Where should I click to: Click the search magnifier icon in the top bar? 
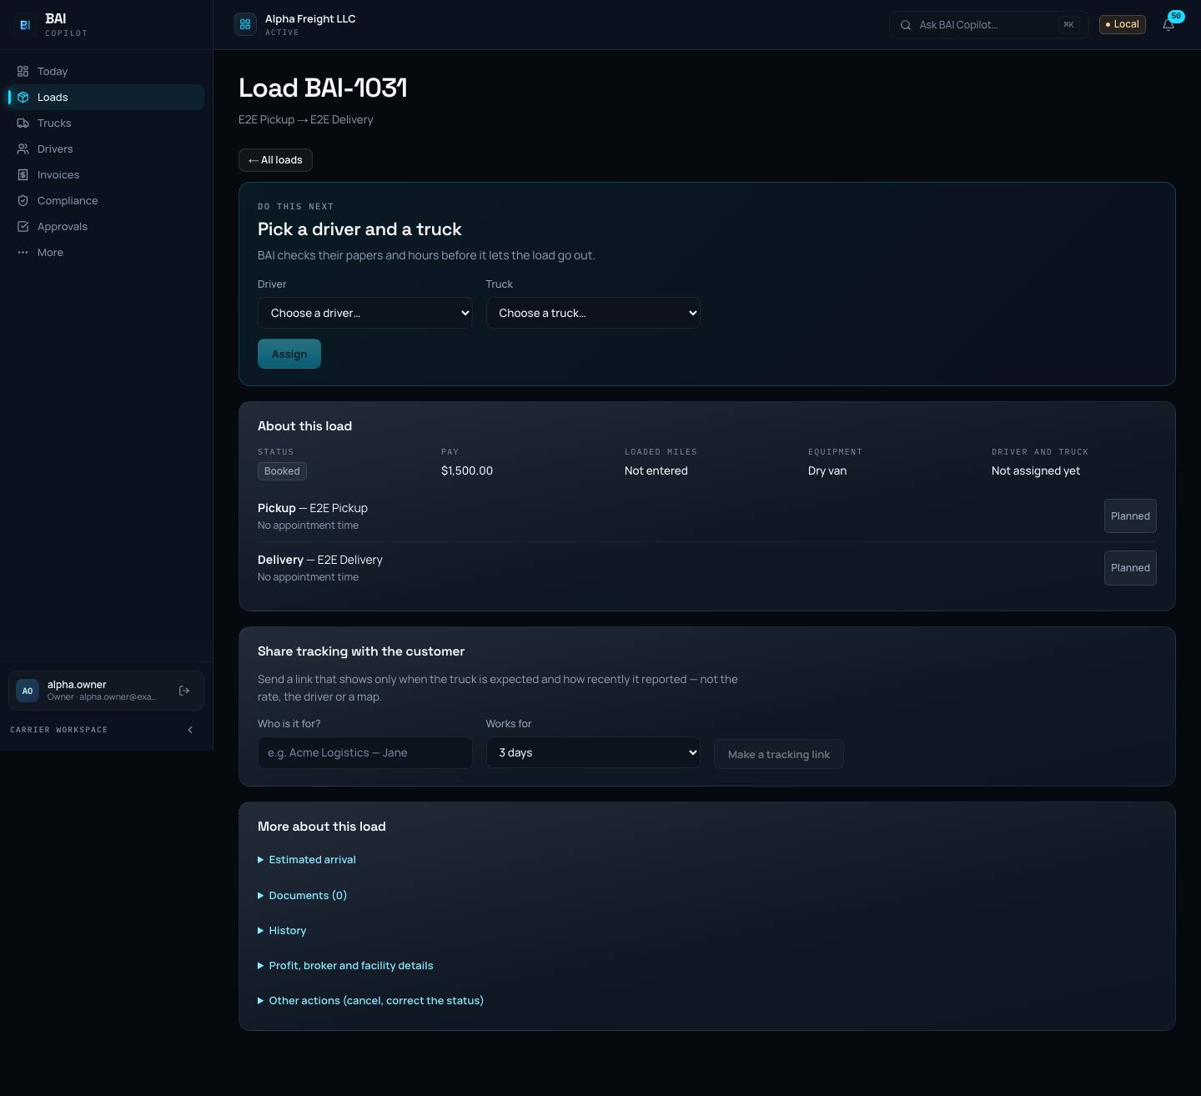coord(906,25)
